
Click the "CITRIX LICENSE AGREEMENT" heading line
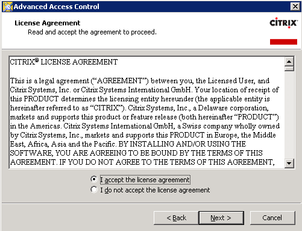click(64, 62)
